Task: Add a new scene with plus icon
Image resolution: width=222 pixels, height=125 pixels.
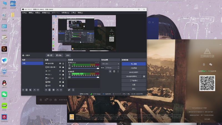Action: [x=23, y=90]
